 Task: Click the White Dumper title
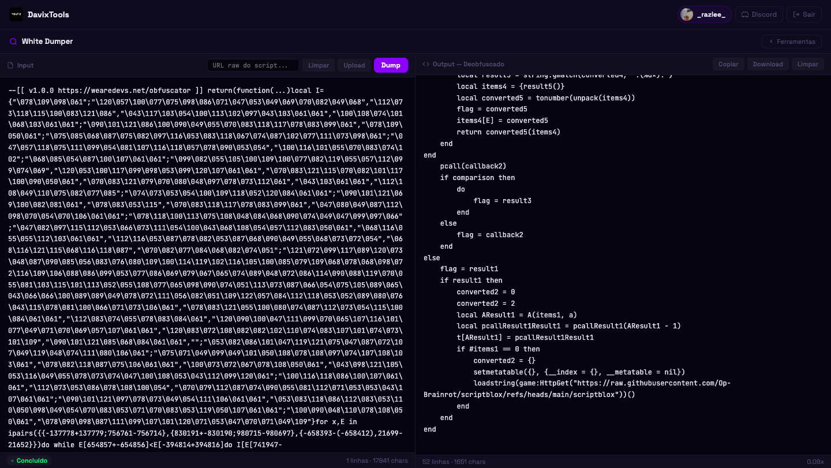click(47, 42)
